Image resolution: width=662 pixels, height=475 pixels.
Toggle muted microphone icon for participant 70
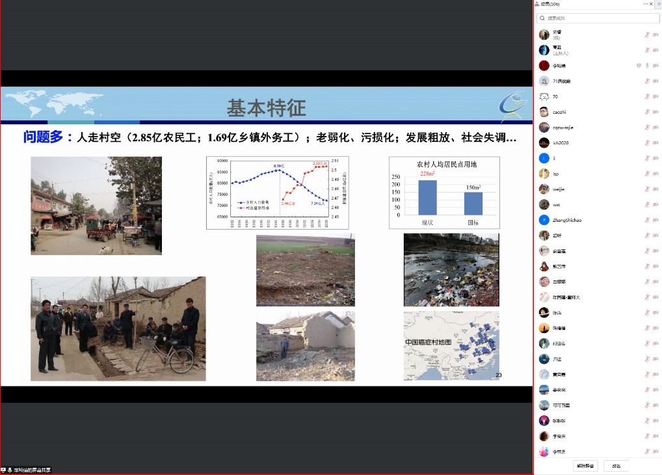tap(646, 96)
